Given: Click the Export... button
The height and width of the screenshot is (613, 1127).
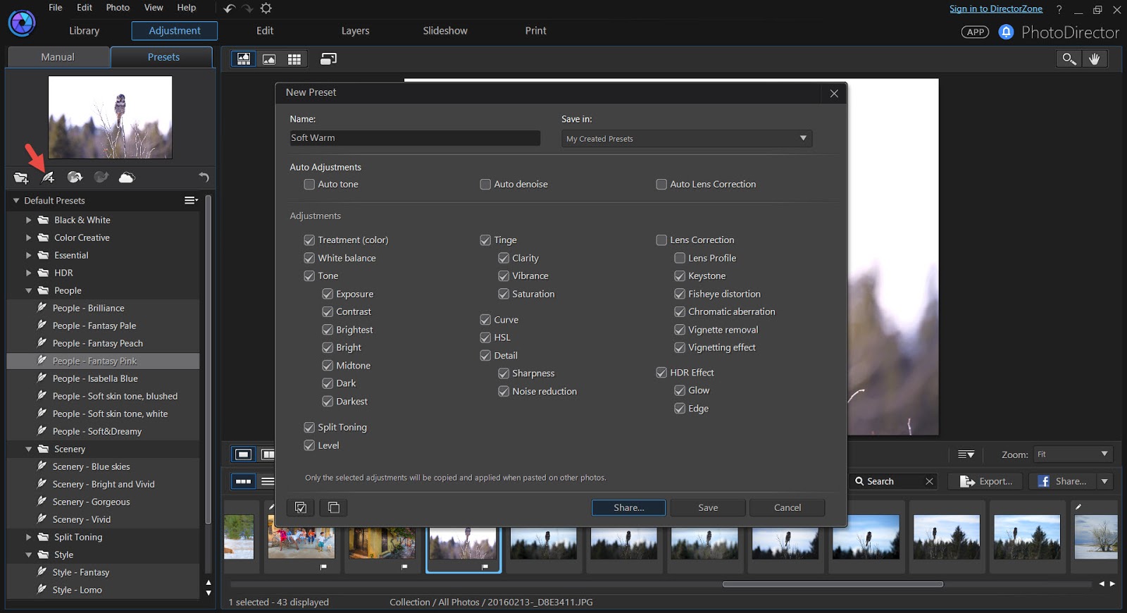Looking at the screenshot, I should pos(985,481).
